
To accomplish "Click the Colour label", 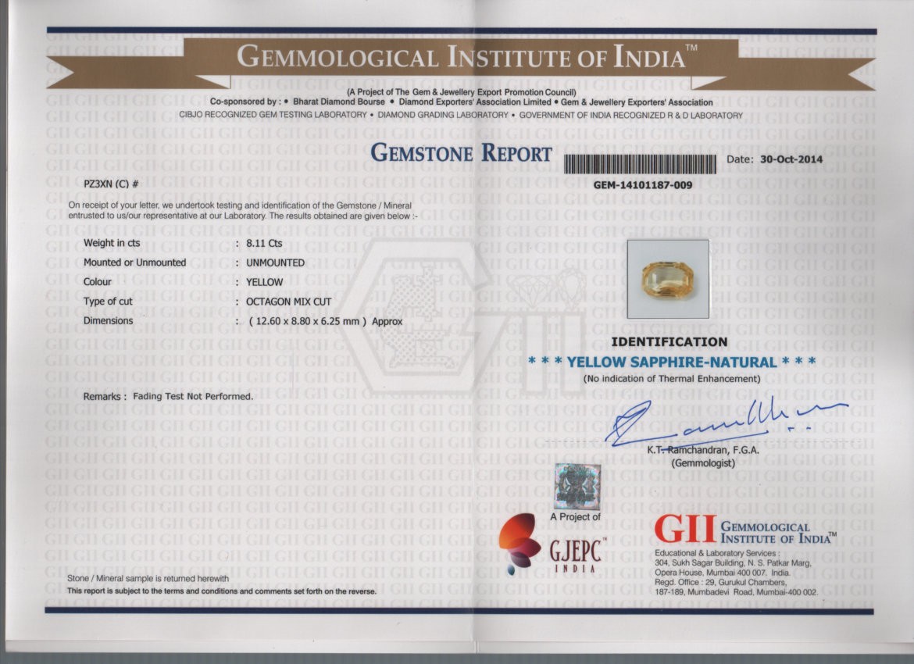I will pyautogui.click(x=98, y=282).
